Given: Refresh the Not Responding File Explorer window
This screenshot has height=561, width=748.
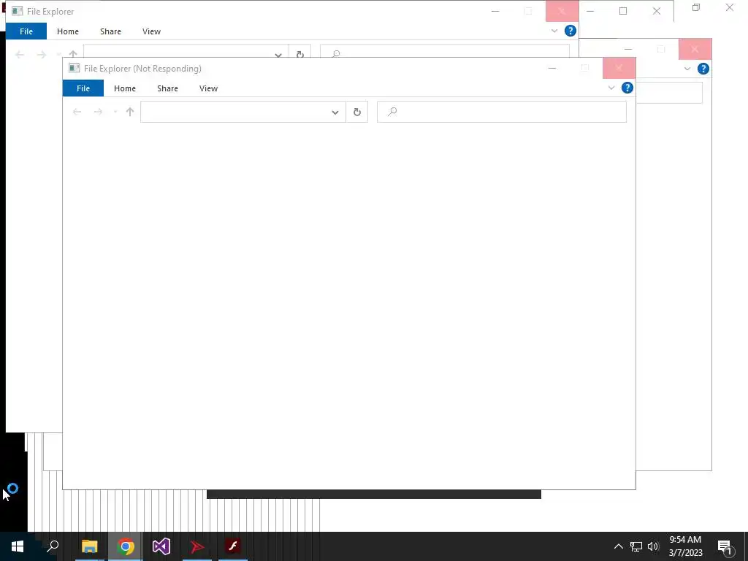Looking at the screenshot, I should pyautogui.click(x=356, y=112).
